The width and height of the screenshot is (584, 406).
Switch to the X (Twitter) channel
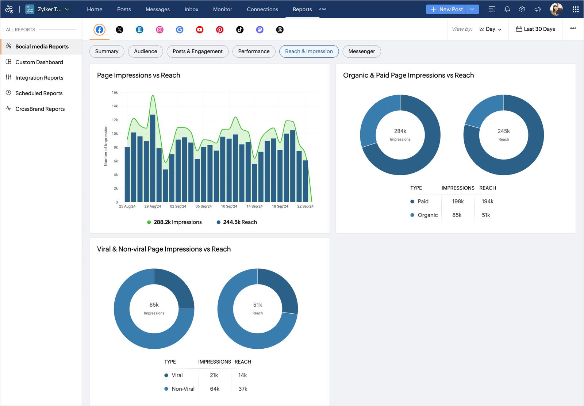(x=120, y=30)
